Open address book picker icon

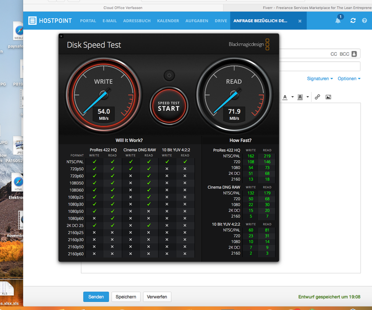354,54
